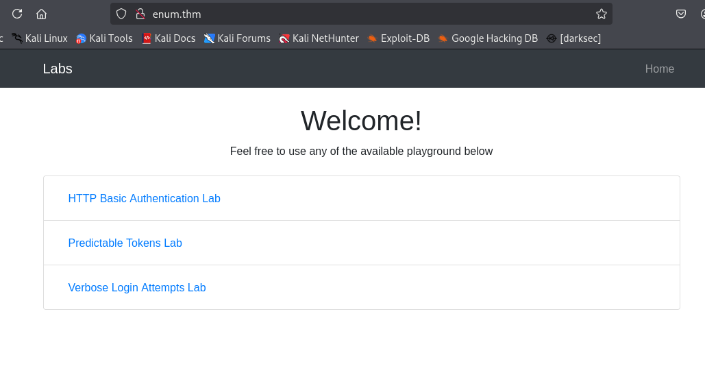View the insecure connection padlock icon
This screenshot has width=705, height=375.
[140, 14]
